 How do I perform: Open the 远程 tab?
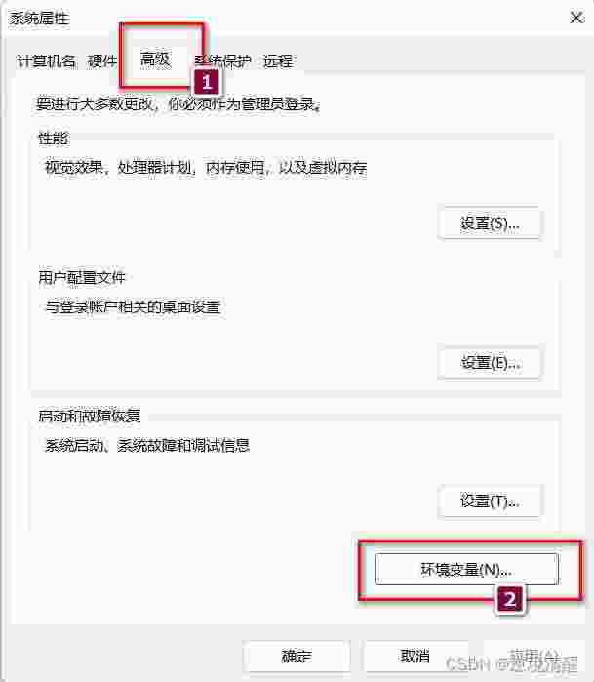click(277, 61)
